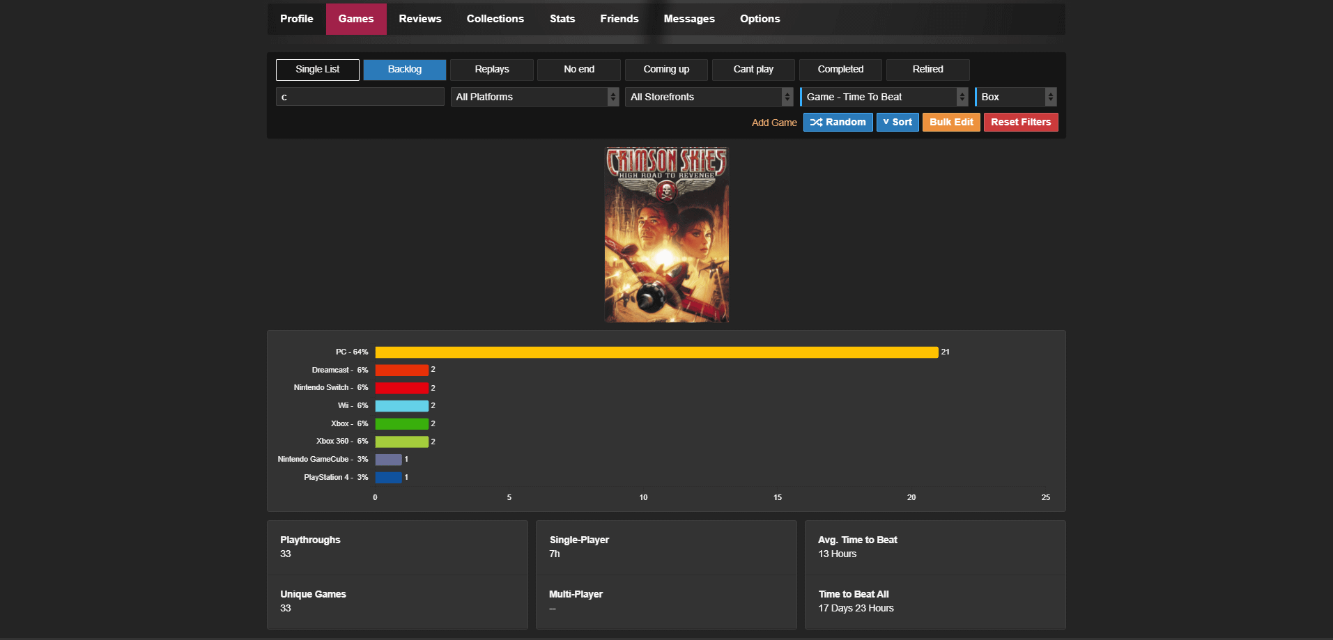Enable the Completed filter
1333x640 pixels.
point(840,70)
